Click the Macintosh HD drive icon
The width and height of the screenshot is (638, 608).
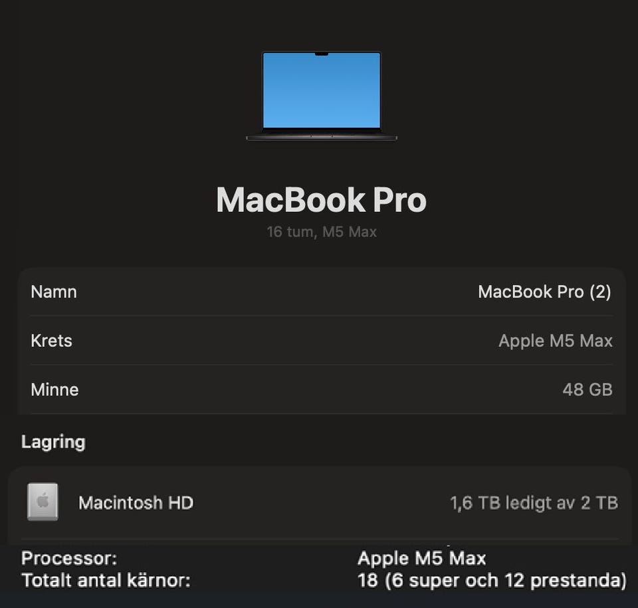(43, 502)
